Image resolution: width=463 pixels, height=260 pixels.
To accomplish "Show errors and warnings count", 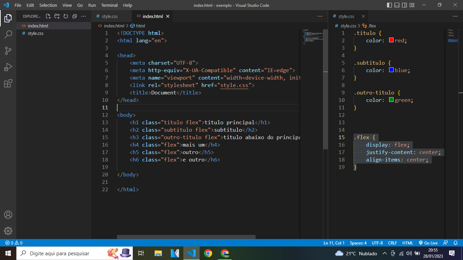I will 14,243.
